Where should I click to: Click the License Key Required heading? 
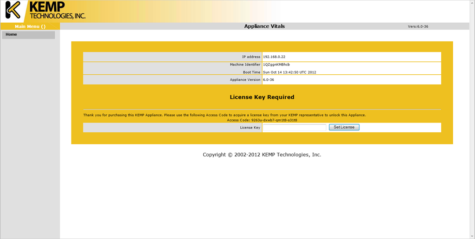262,97
